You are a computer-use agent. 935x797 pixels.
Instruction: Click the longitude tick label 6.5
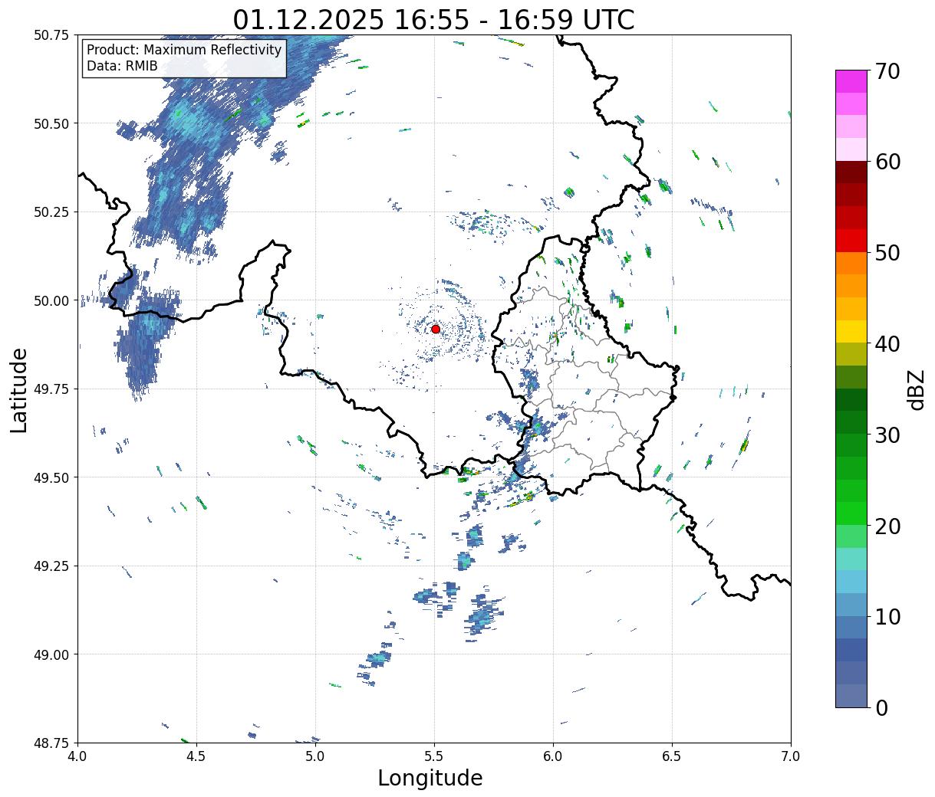672,756
